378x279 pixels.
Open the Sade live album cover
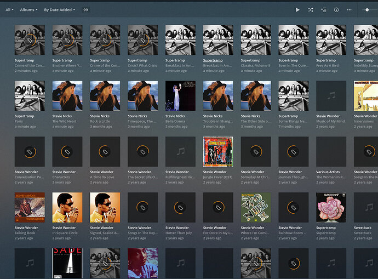point(67,263)
